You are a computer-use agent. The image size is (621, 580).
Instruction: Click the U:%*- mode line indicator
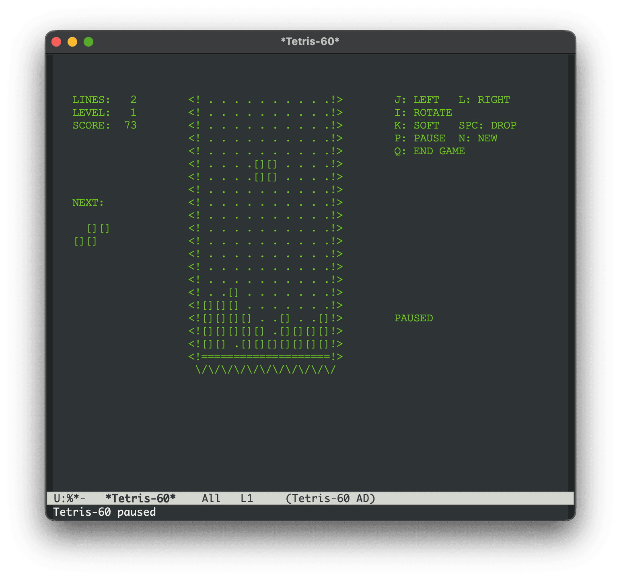tap(70, 498)
